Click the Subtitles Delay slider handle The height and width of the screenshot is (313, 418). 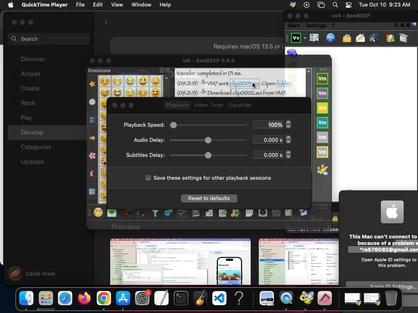pyautogui.click(x=208, y=155)
